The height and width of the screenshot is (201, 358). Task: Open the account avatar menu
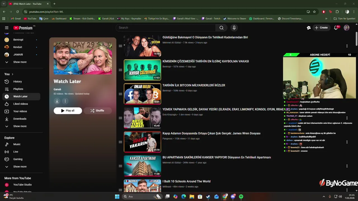347,28
